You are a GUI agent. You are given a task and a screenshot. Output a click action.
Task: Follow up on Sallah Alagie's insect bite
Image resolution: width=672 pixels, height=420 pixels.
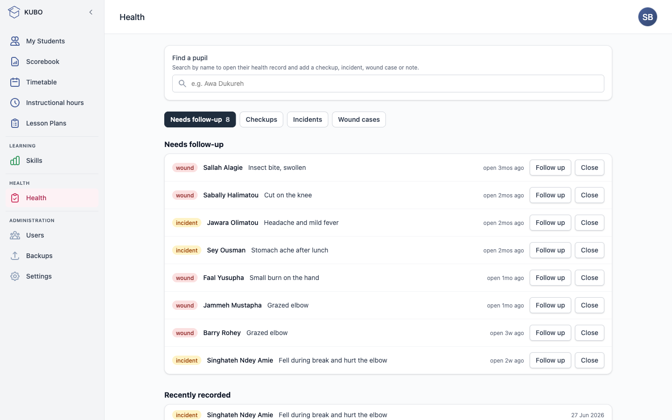click(550, 168)
